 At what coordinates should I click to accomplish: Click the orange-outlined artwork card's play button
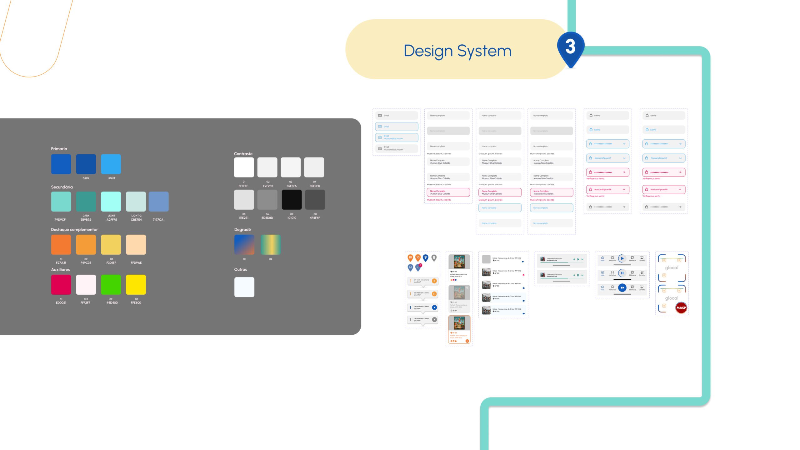click(x=467, y=341)
